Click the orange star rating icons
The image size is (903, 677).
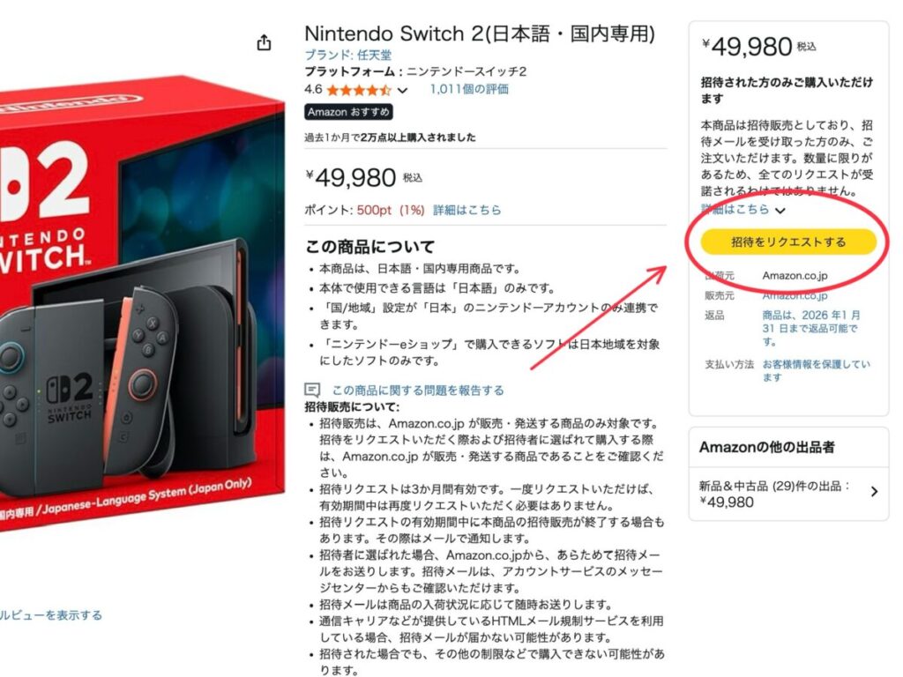(x=359, y=90)
